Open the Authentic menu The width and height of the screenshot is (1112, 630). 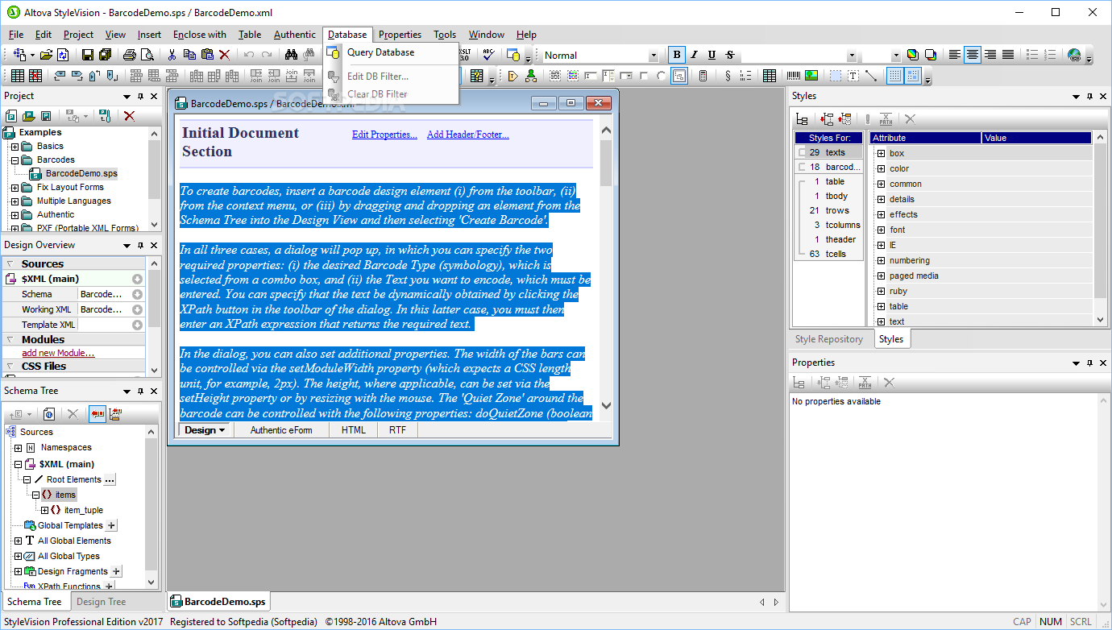point(294,35)
